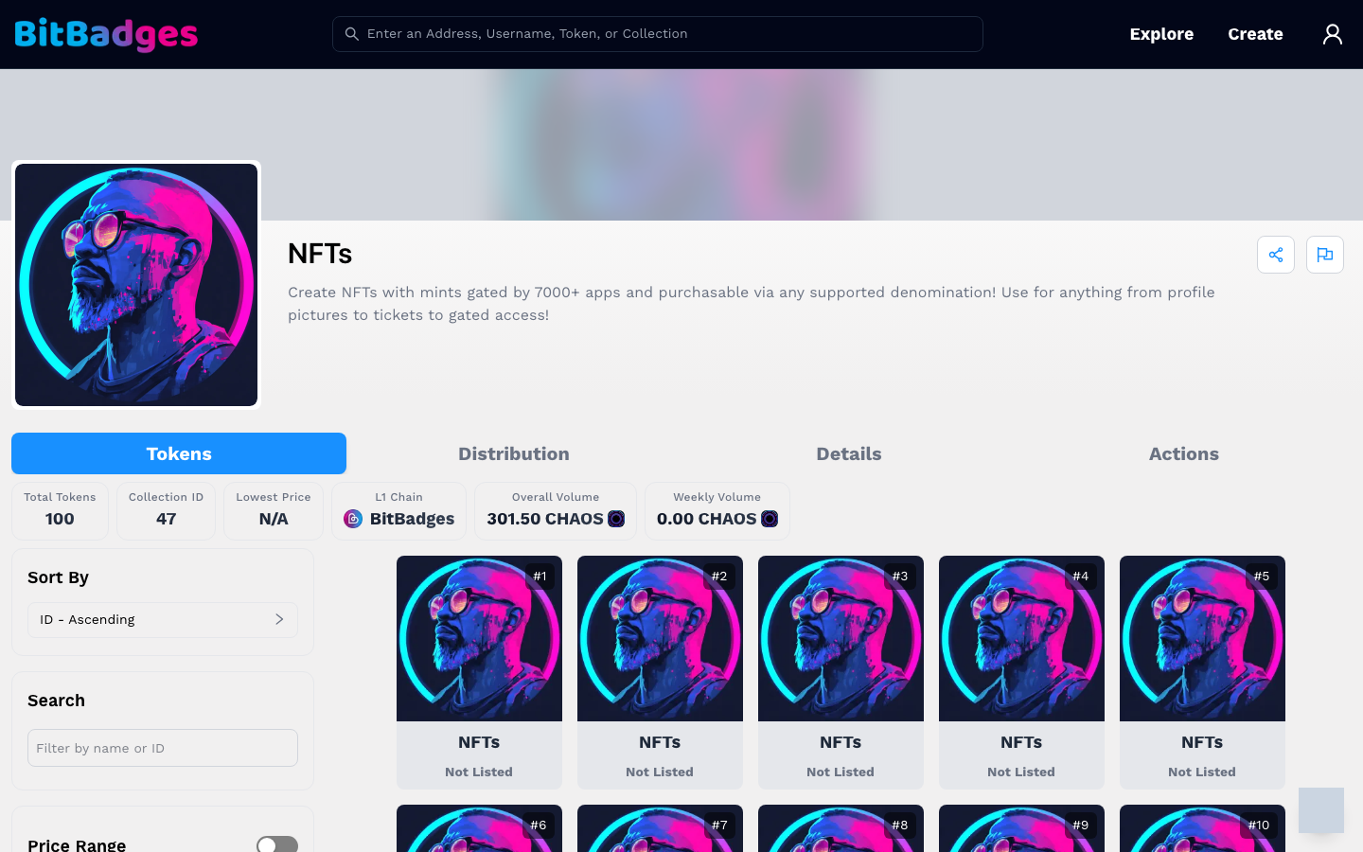Viewport: 1363px width, 852px height.
Task: Report the collection with the flag icon
Action: tap(1325, 255)
